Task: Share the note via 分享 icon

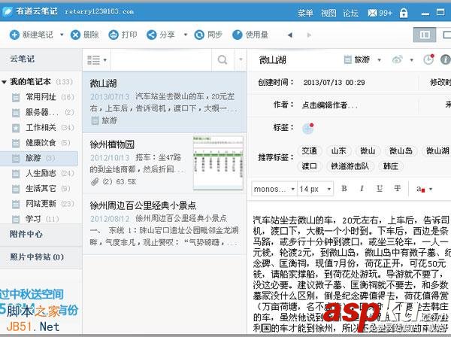Action: 151,35
